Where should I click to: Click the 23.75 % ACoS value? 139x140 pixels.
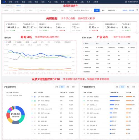coord(93,27)
